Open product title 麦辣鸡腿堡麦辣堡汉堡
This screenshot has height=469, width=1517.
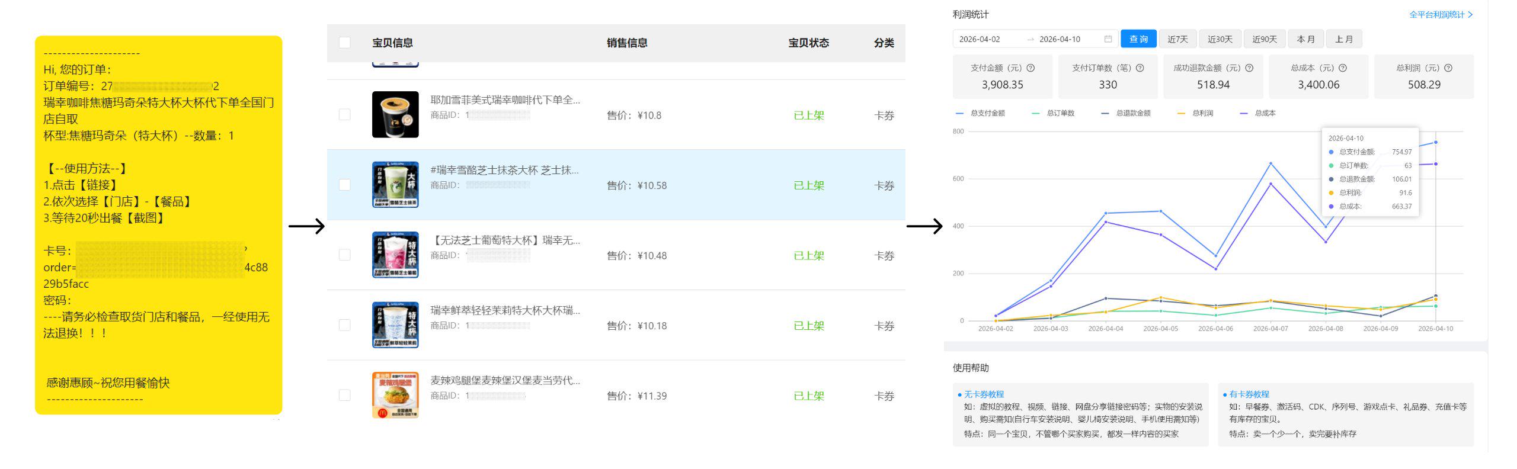505,380
